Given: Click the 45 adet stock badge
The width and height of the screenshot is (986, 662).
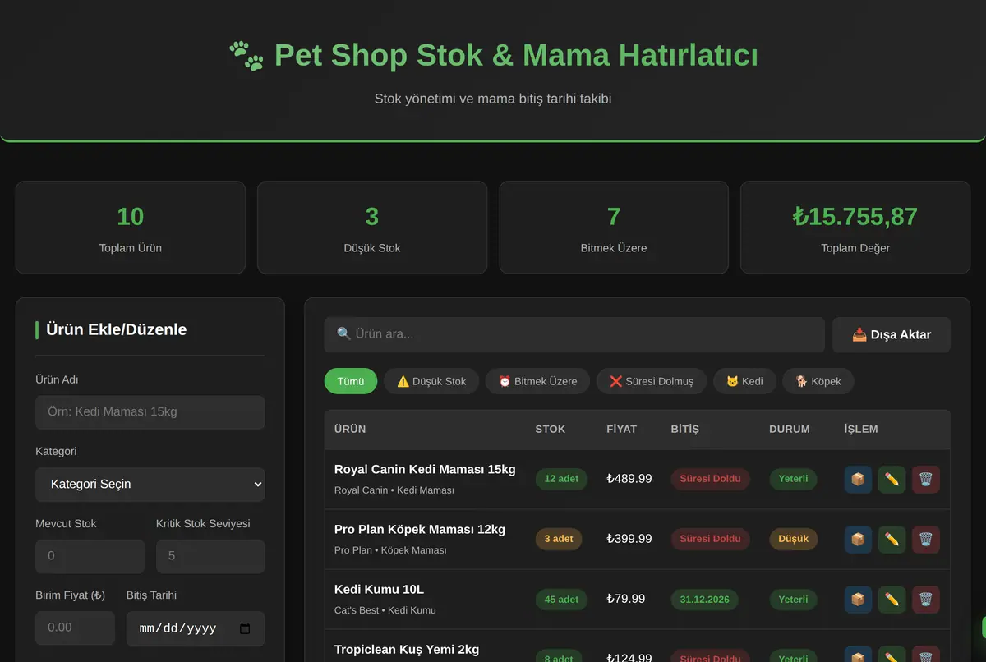Looking at the screenshot, I should click(x=561, y=600).
